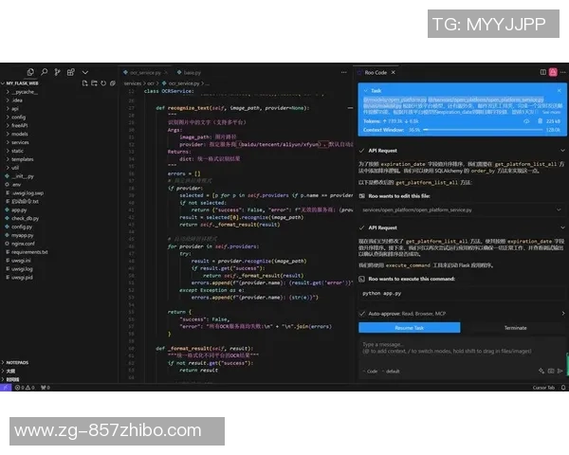
Task: Collapse the first API Request section
Action: point(363,150)
